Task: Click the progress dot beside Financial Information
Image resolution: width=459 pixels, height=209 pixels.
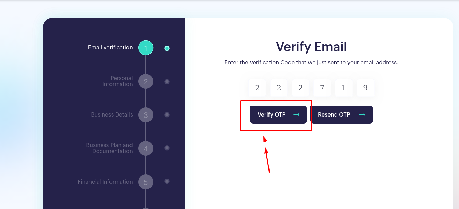Action: point(167,181)
